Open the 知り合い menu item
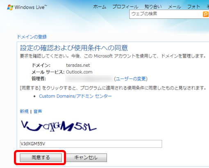209x168 pixels. 153,7
